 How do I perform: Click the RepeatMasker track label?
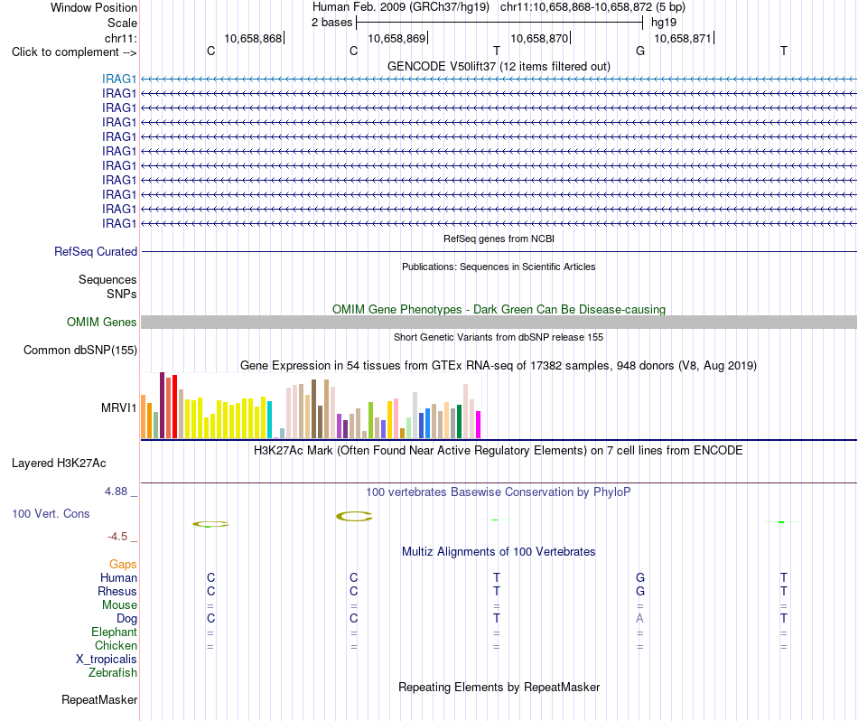[99, 699]
